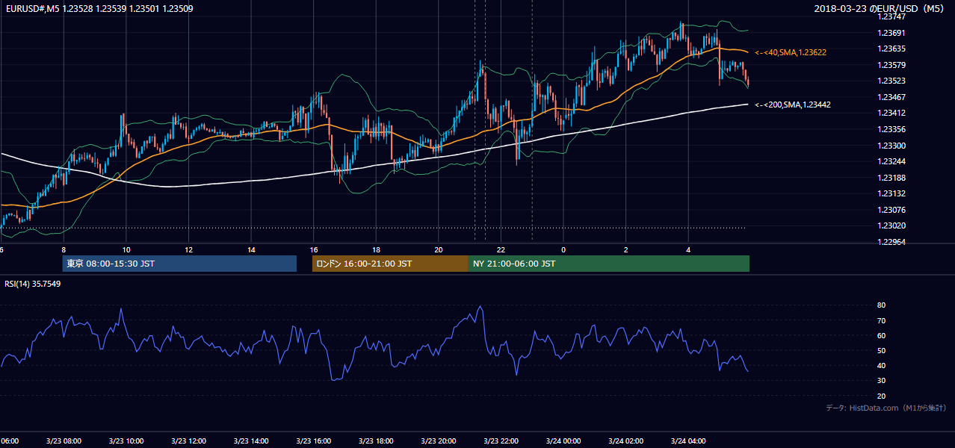Click price axis value 1.23356
The height and width of the screenshot is (448, 955).
[891, 129]
